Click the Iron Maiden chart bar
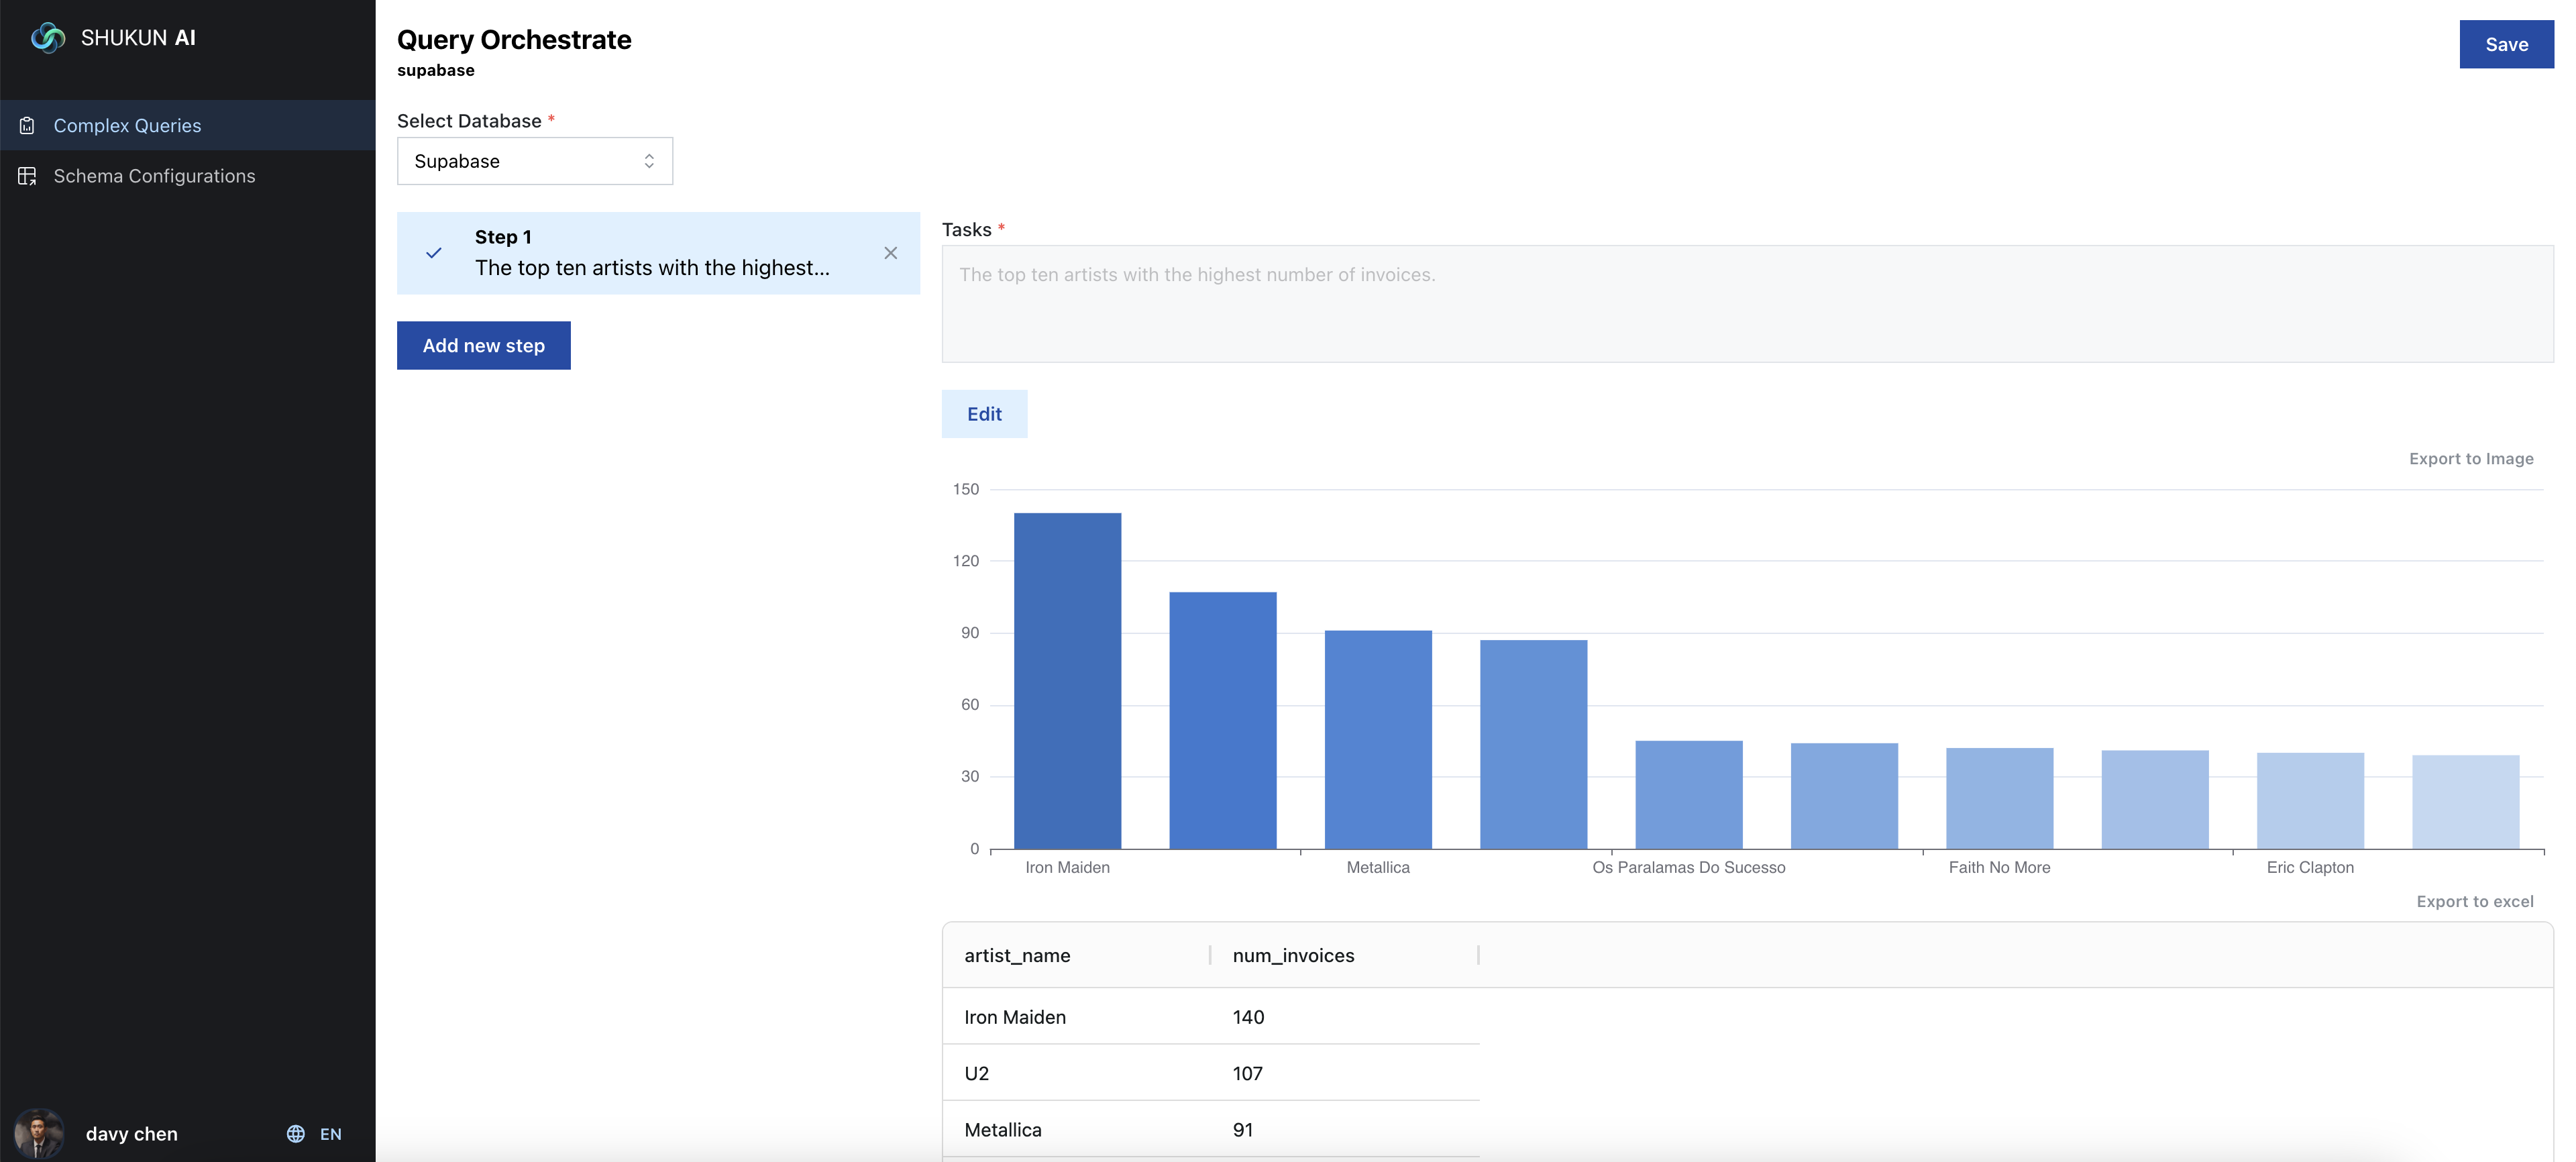The height and width of the screenshot is (1162, 2576). pyautogui.click(x=1067, y=680)
